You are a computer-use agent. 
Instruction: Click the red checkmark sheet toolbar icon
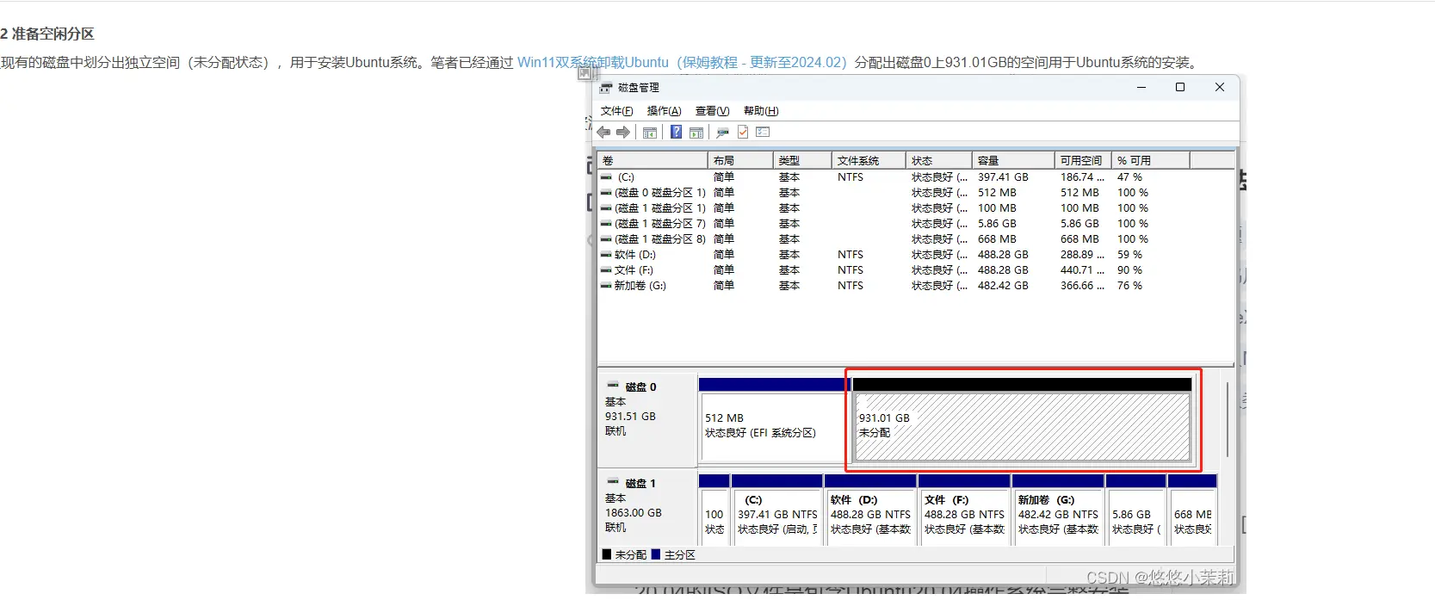tap(743, 133)
